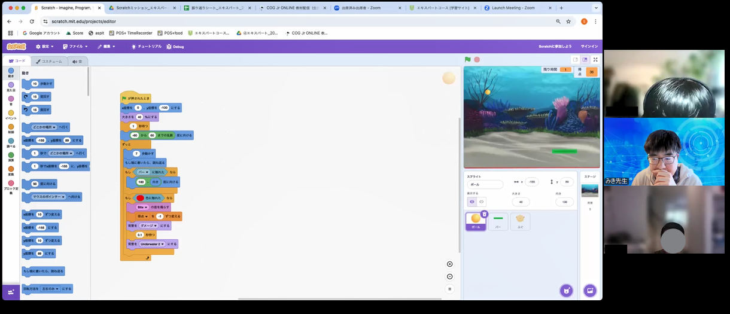Select the ボール sprite thumbnail
Viewport: 730px width, 314px height.
476,221
